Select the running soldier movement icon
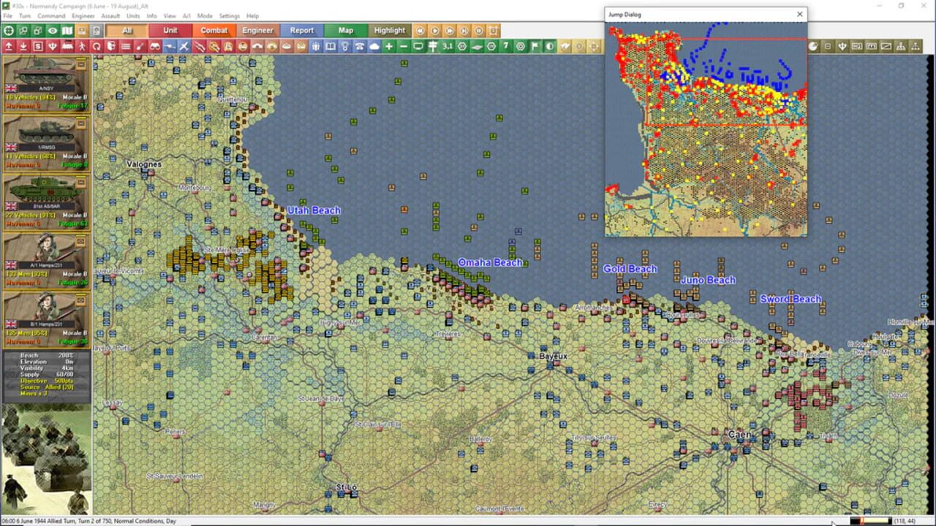This screenshot has height=526, width=936. click(83, 46)
